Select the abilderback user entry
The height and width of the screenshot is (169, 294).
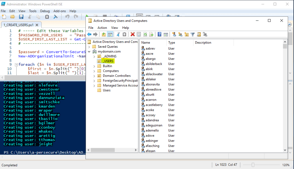154,64
